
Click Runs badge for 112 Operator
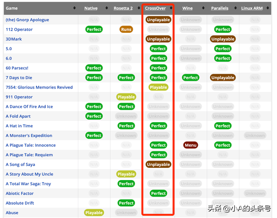tap(126, 29)
